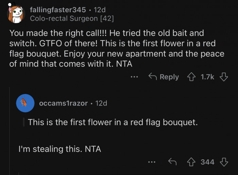This screenshot has height=175, width=238.
Task: Click the "I'm stealing this. NTA" text
Action: 60,149
